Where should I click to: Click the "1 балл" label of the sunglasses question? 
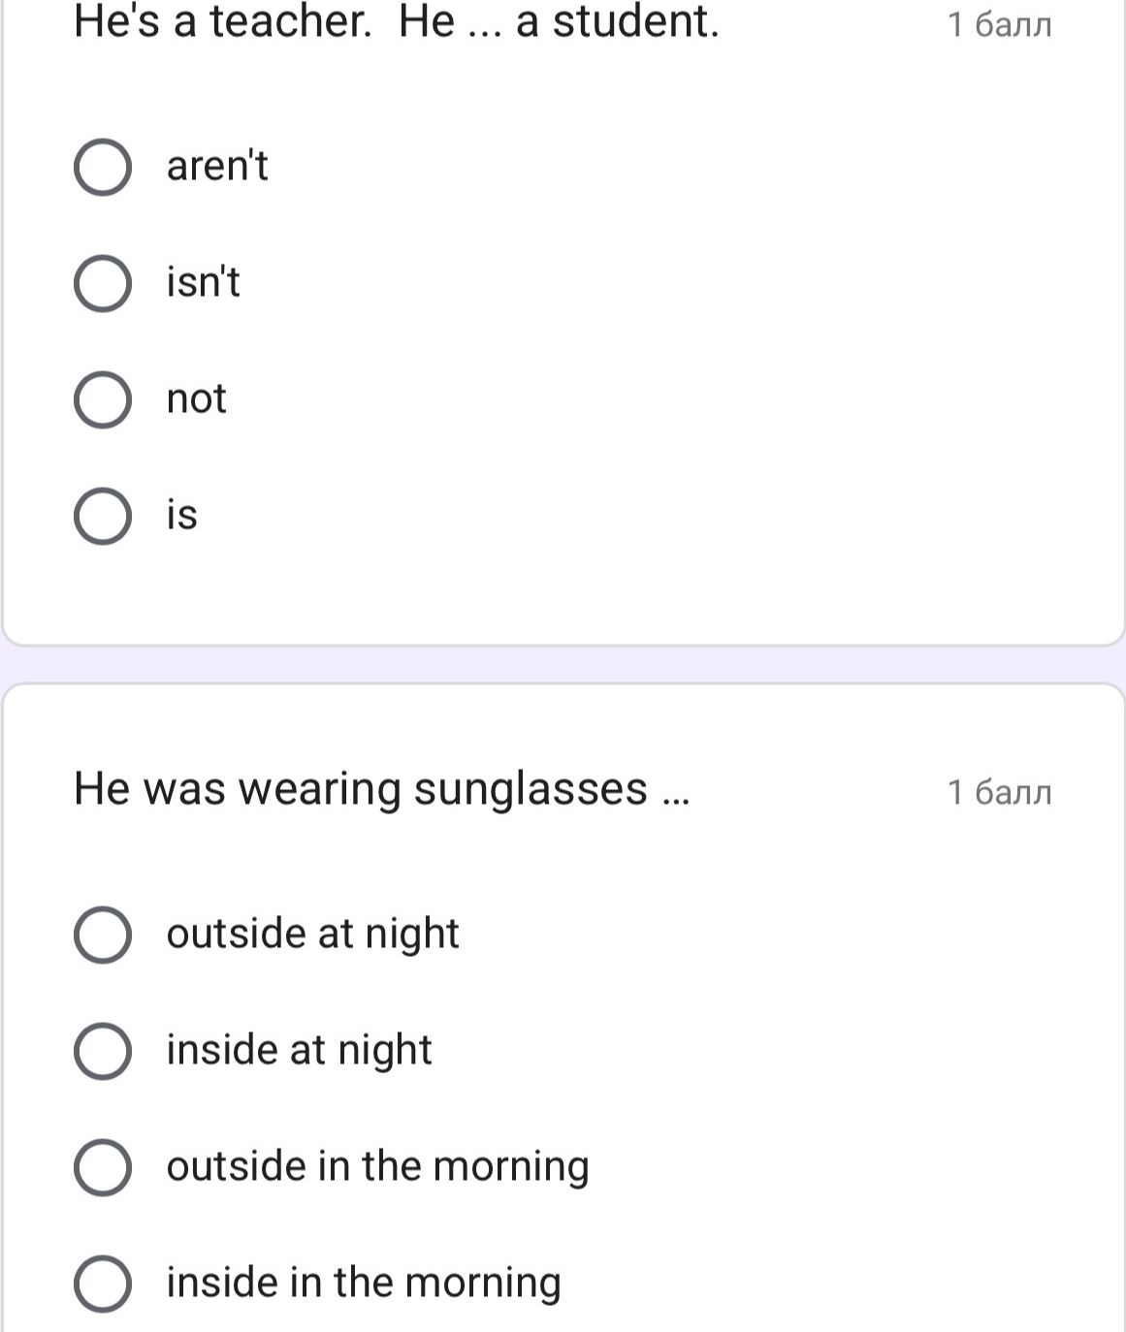(x=999, y=792)
